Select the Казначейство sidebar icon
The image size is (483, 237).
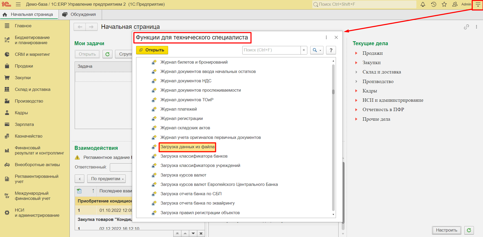pos(7,136)
